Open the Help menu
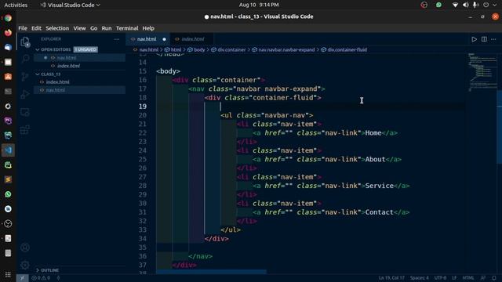 (x=148, y=28)
